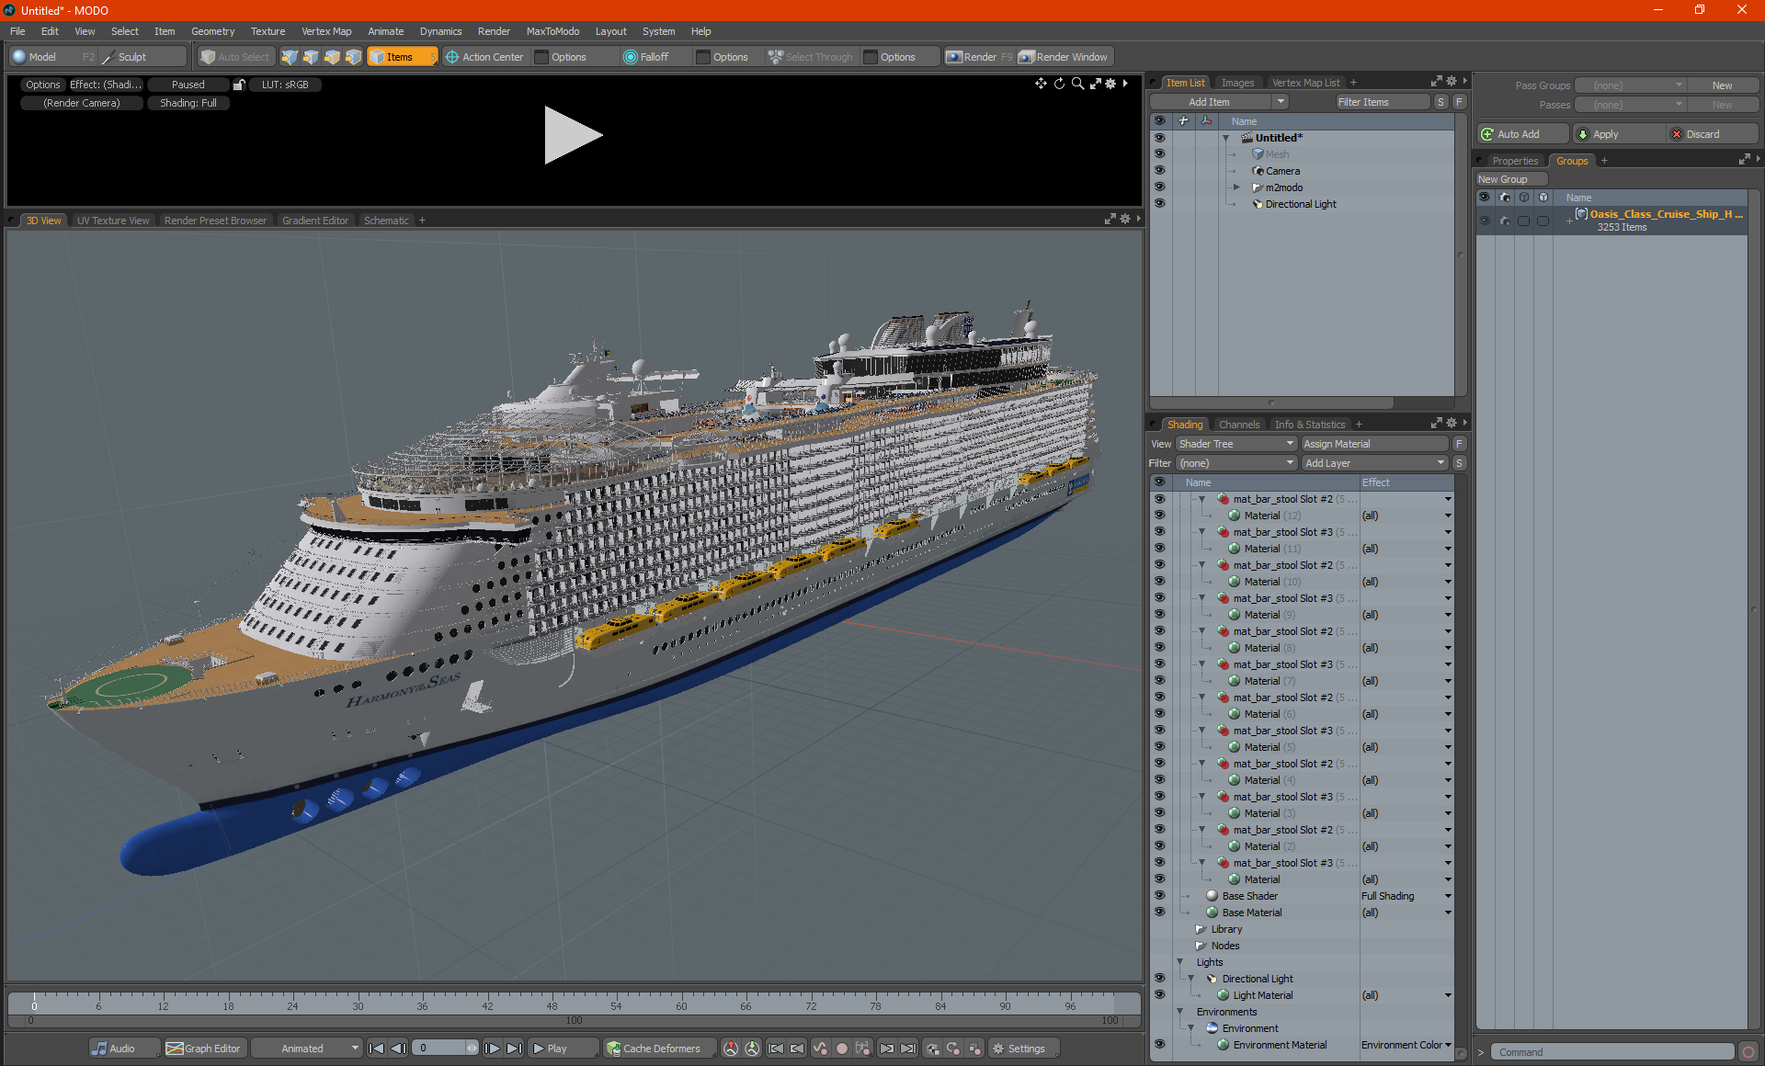Select Vertices selection mode cube icon
The width and height of the screenshot is (1765, 1066).
click(x=290, y=57)
